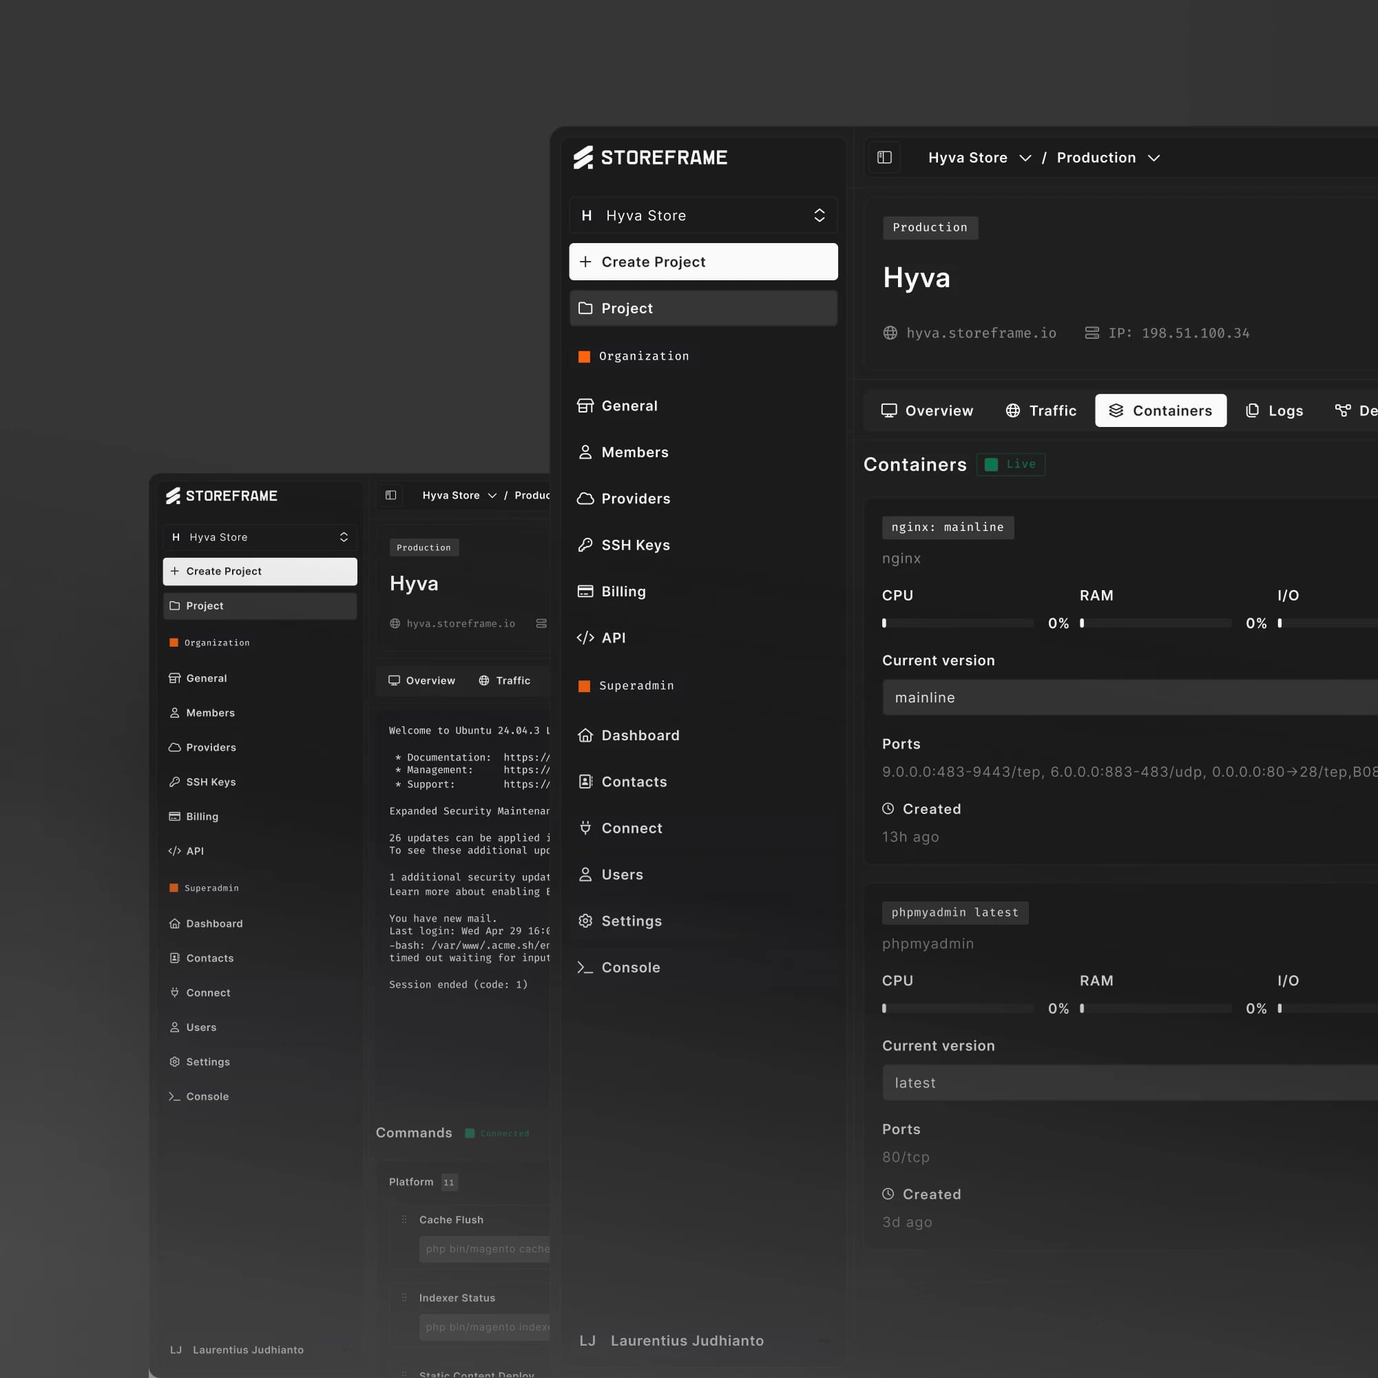
Task: Click the Live status badge
Action: click(x=1011, y=464)
